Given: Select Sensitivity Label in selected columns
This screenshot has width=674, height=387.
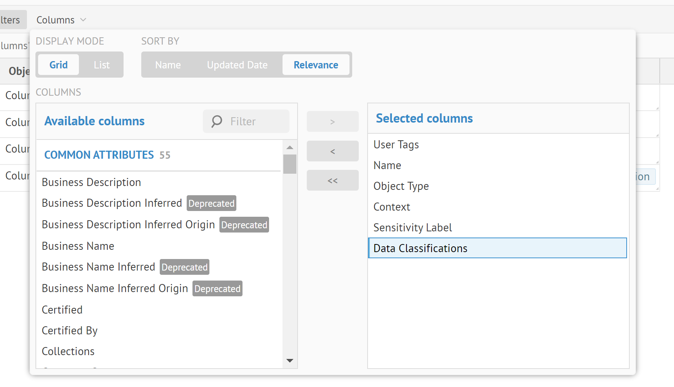Looking at the screenshot, I should 413,228.
